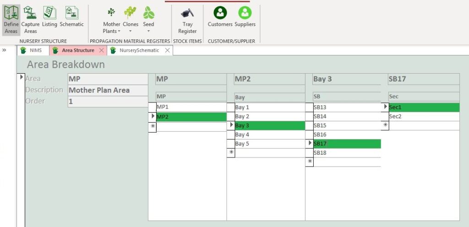Select the SB15 row
The width and height of the screenshot is (469, 227).
click(x=347, y=126)
